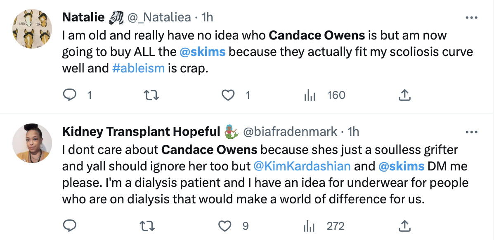Retweet the dialysis underwear idea post
The width and height of the screenshot is (494, 240).
[x=147, y=226]
